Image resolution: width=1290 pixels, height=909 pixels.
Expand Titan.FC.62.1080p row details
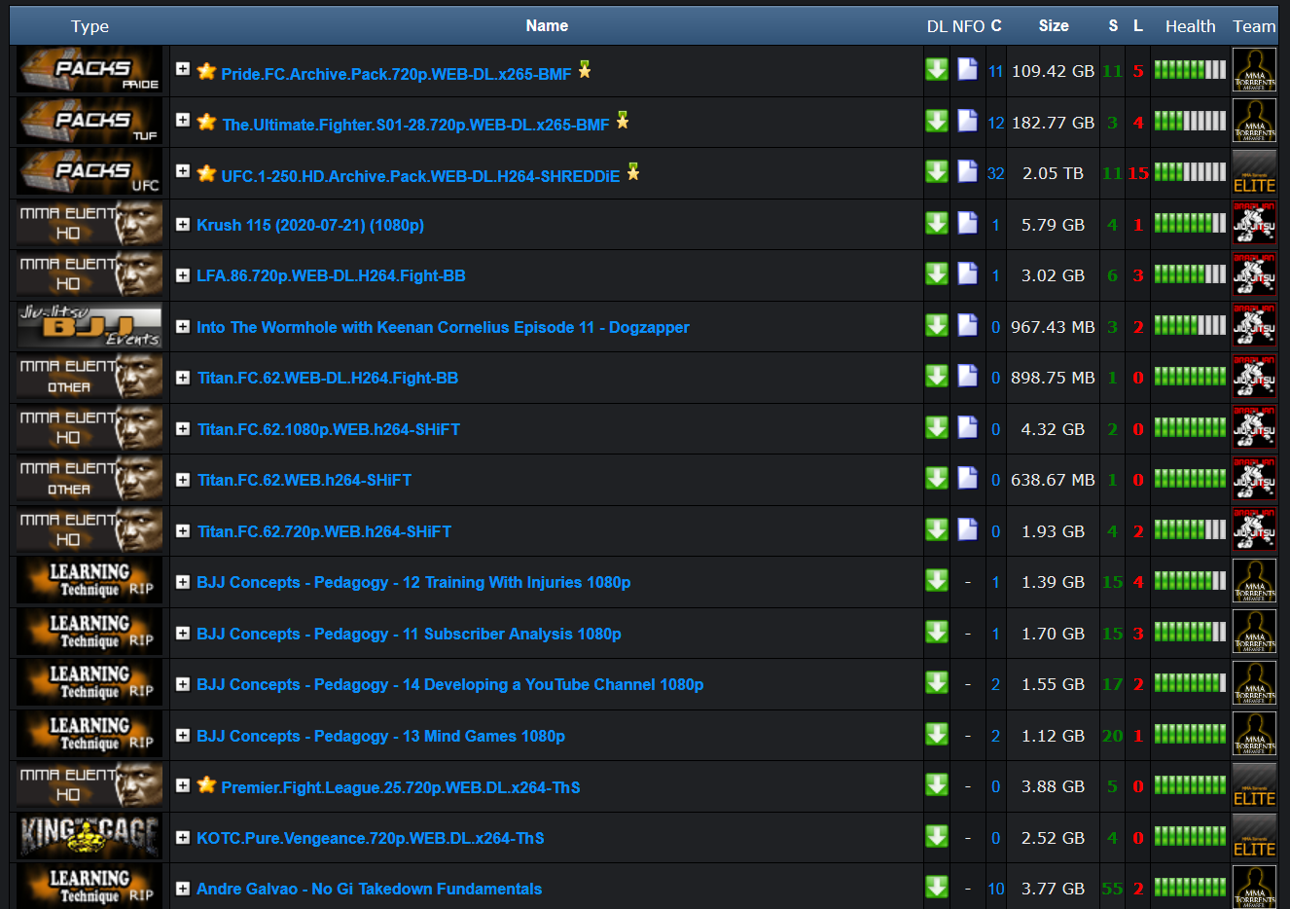183,428
